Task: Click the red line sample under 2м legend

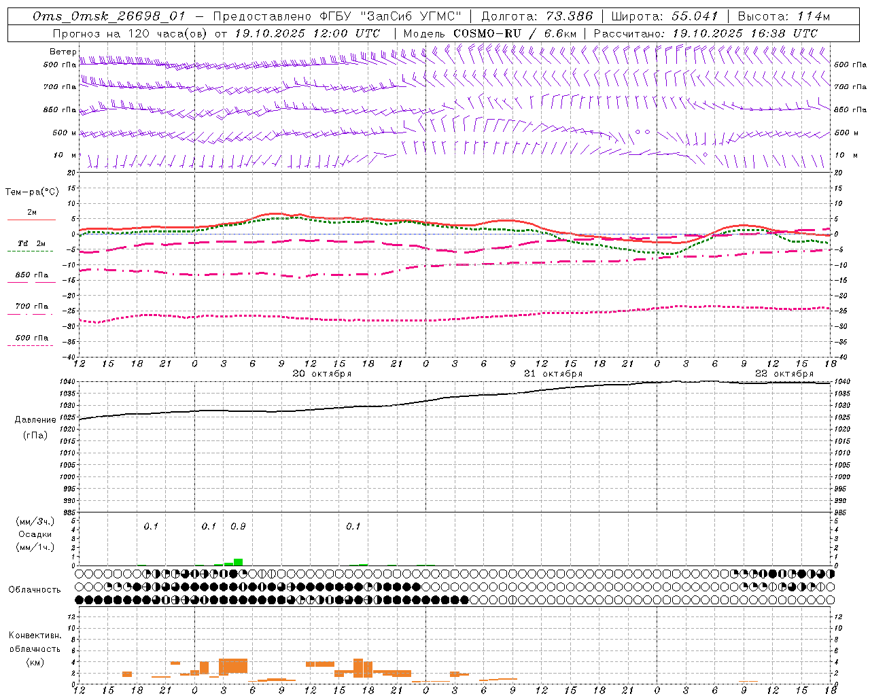Action: point(32,220)
